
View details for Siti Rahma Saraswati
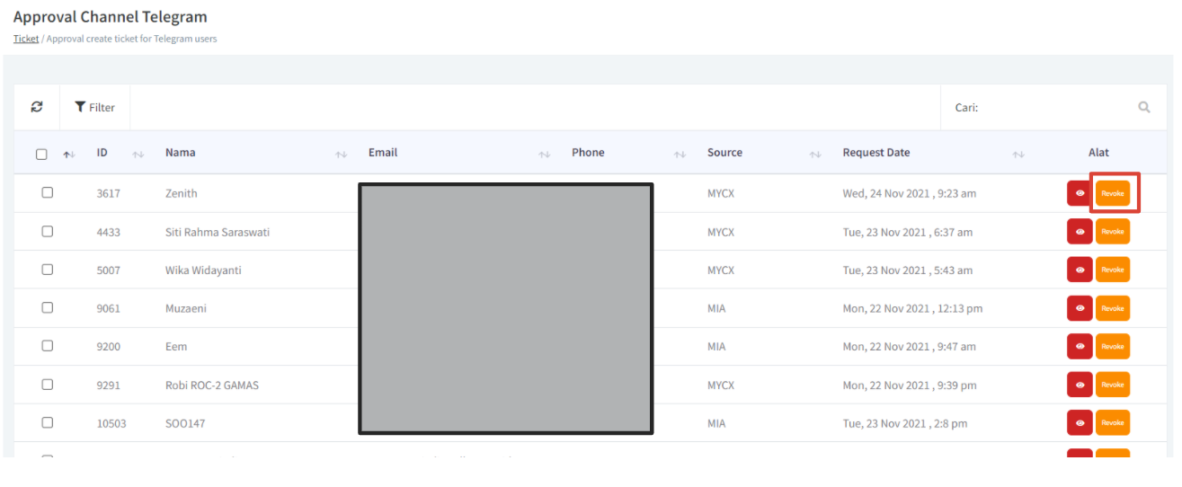pyautogui.click(x=1080, y=232)
